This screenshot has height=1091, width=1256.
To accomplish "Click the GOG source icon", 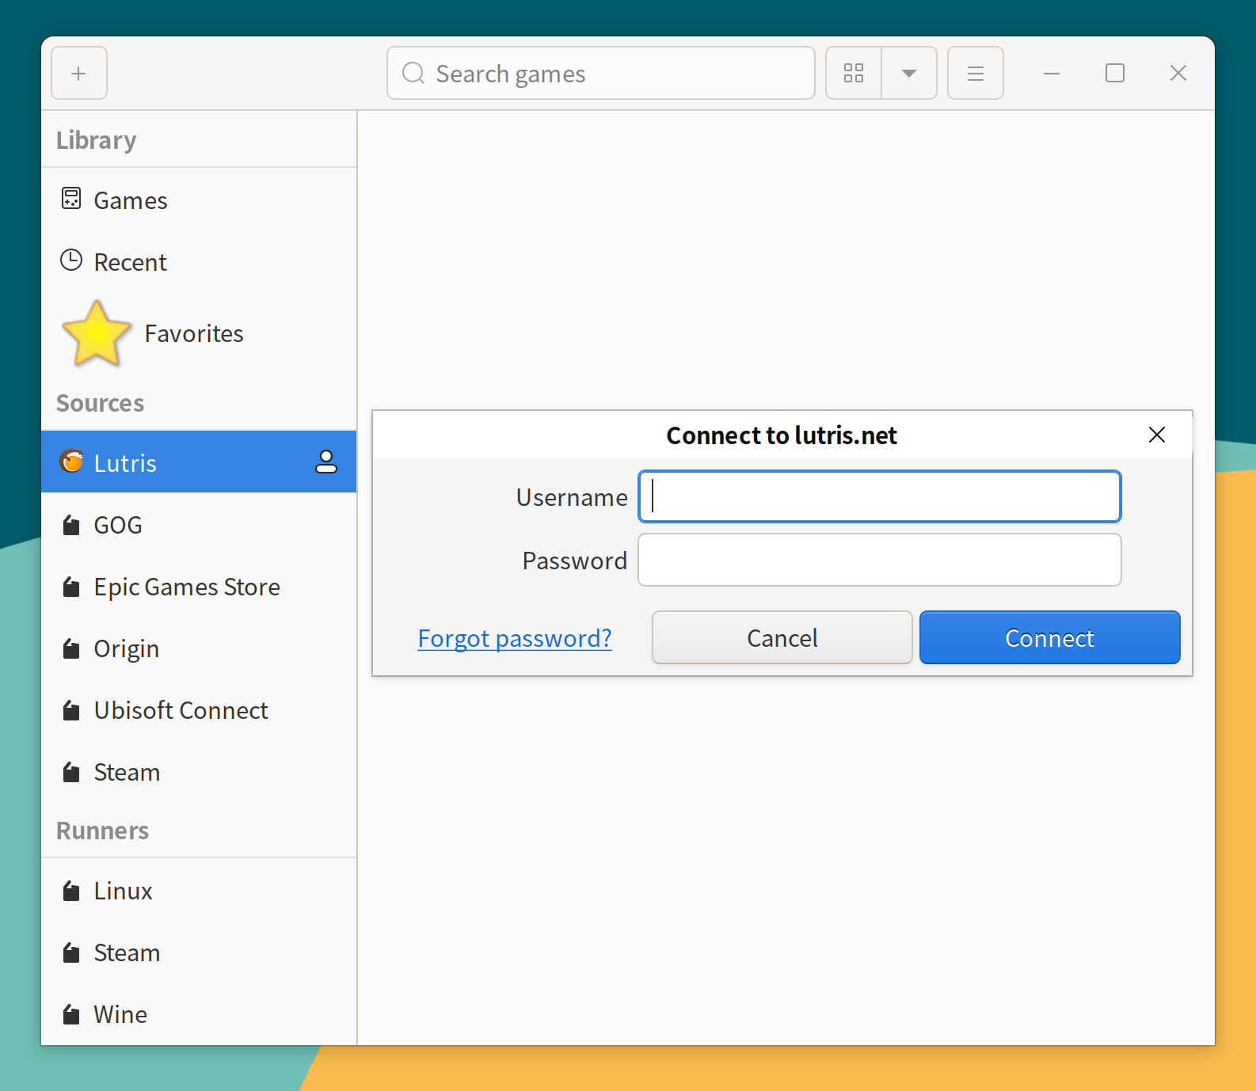I will point(71,525).
